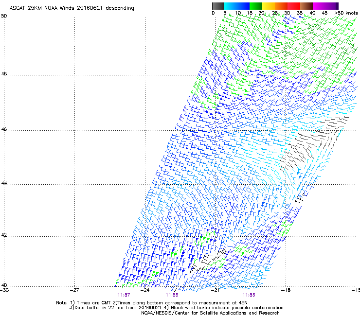This screenshot has width=360, height=316.
Task: Click the yellow 20-25 knots legend swatch
Action: [269, 6]
